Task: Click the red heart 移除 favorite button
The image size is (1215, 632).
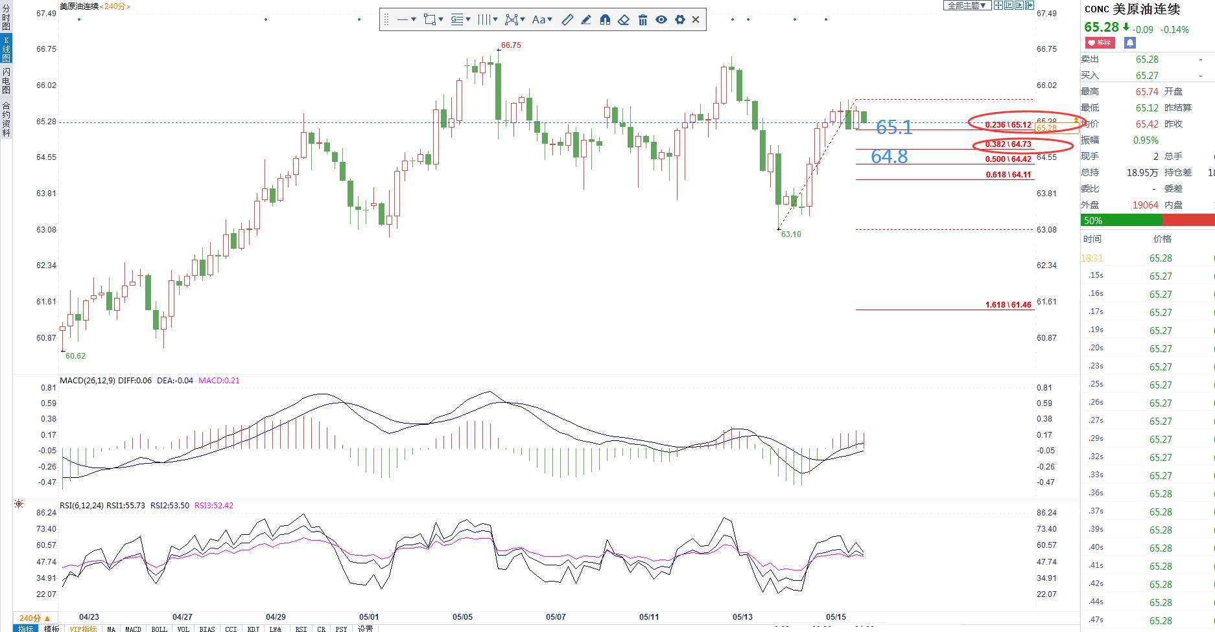Action: point(1100,43)
